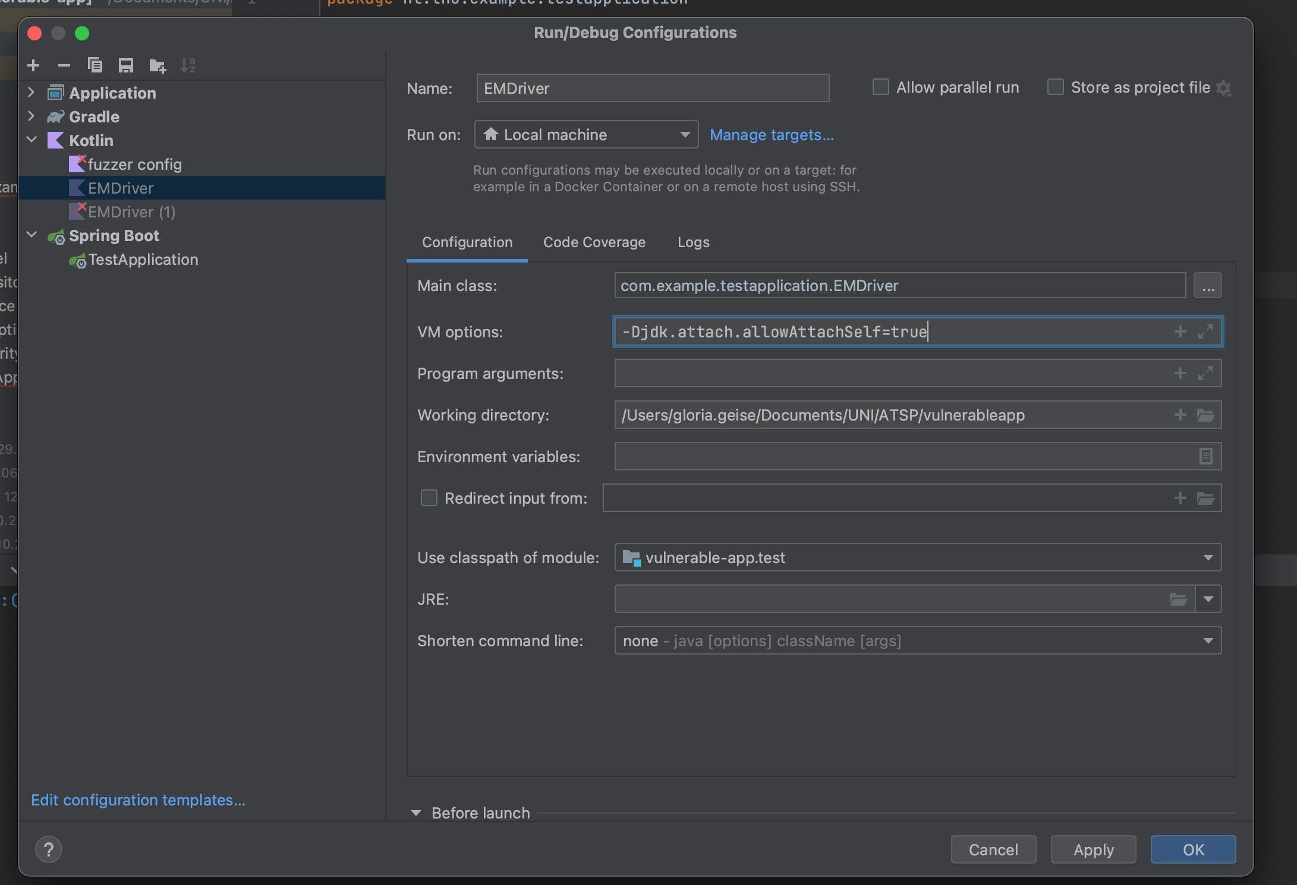Open Manage targets link
The height and width of the screenshot is (885, 1297).
click(x=771, y=135)
